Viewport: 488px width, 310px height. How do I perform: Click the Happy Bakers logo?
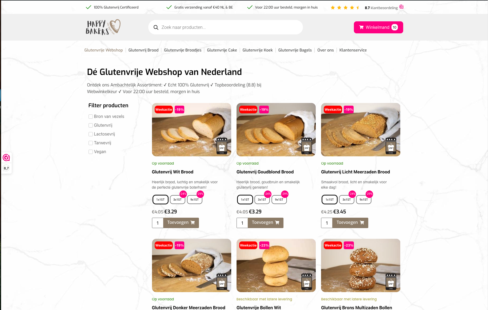103,27
